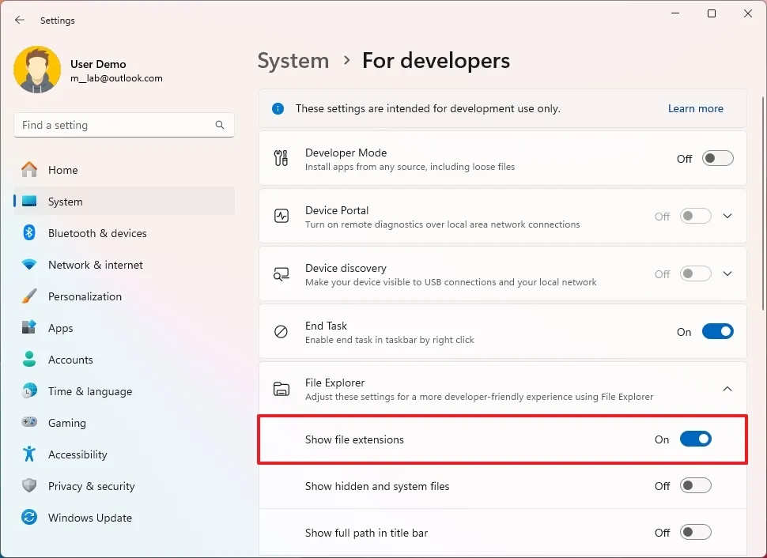Expand the Device Portal section

point(727,215)
